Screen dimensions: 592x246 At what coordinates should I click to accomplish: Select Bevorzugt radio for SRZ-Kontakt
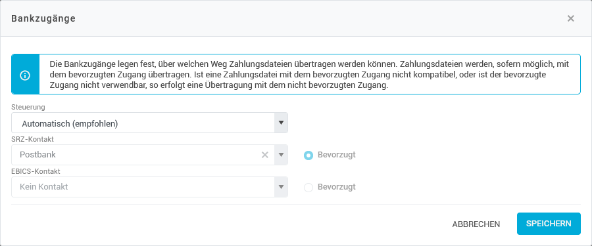tap(308, 155)
